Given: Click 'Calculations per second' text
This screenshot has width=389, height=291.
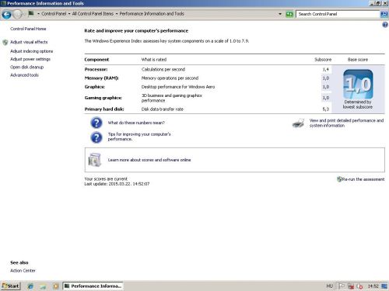Looking at the screenshot, I should [x=163, y=69].
